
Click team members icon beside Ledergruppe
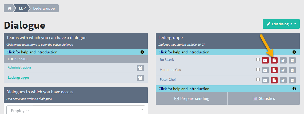pyautogui.click(x=140, y=78)
